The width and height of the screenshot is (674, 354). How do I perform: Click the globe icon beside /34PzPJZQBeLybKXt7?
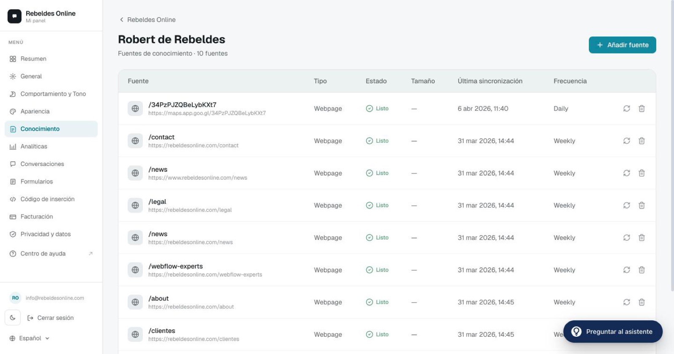(135, 109)
